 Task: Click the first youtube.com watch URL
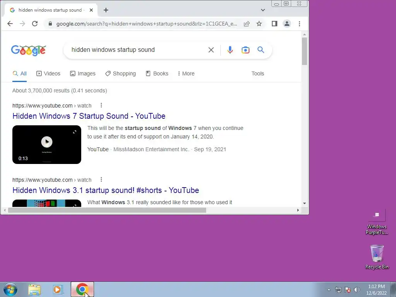coord(52,106)
